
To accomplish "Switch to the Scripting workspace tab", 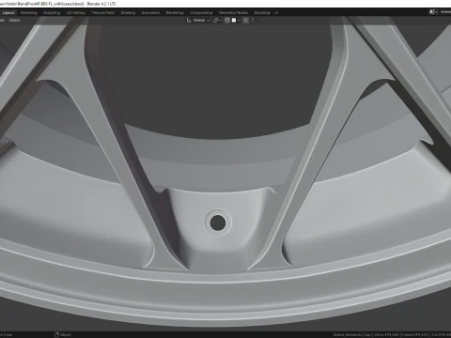I will tap(262, 13).
